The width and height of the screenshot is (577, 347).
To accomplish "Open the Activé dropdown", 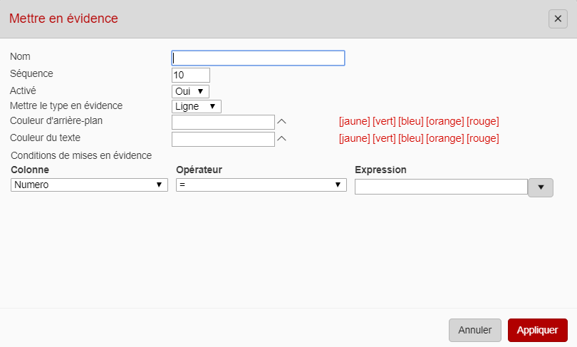I will (x=190, y=91).
